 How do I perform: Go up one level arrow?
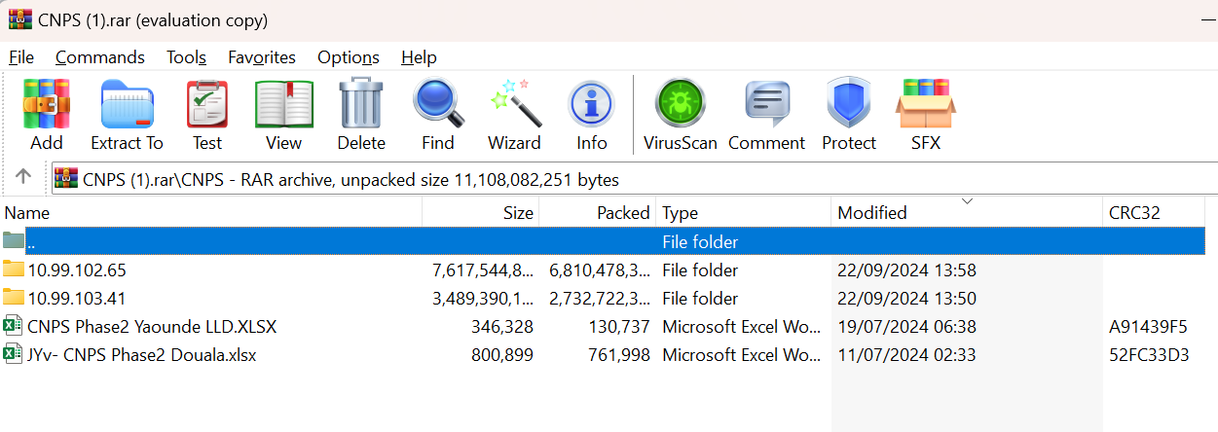(23, 177)
